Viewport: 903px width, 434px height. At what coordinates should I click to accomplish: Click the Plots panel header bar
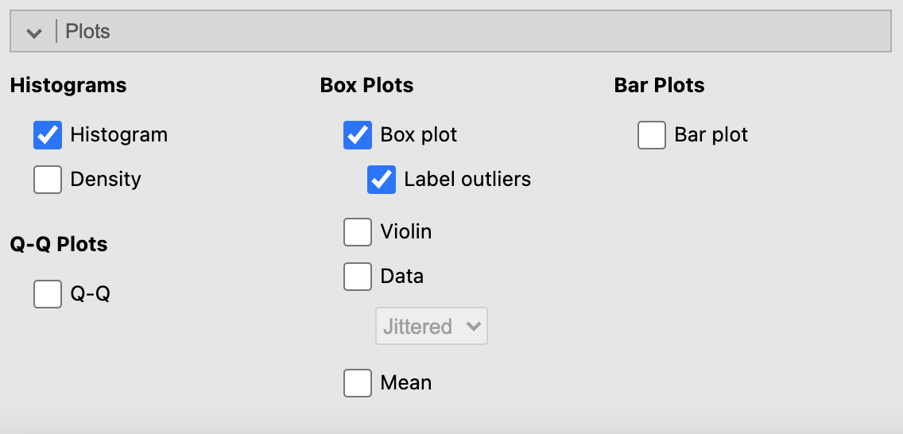pyautogui.click(x=477, y=32)
